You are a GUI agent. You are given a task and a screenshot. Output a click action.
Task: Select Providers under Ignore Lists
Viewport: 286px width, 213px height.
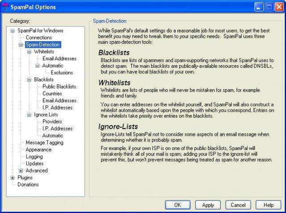[x=52, y=121]
